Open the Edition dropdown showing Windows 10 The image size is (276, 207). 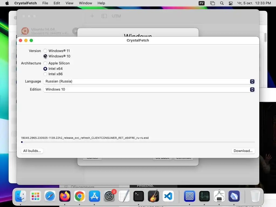(x=149, y=89)
